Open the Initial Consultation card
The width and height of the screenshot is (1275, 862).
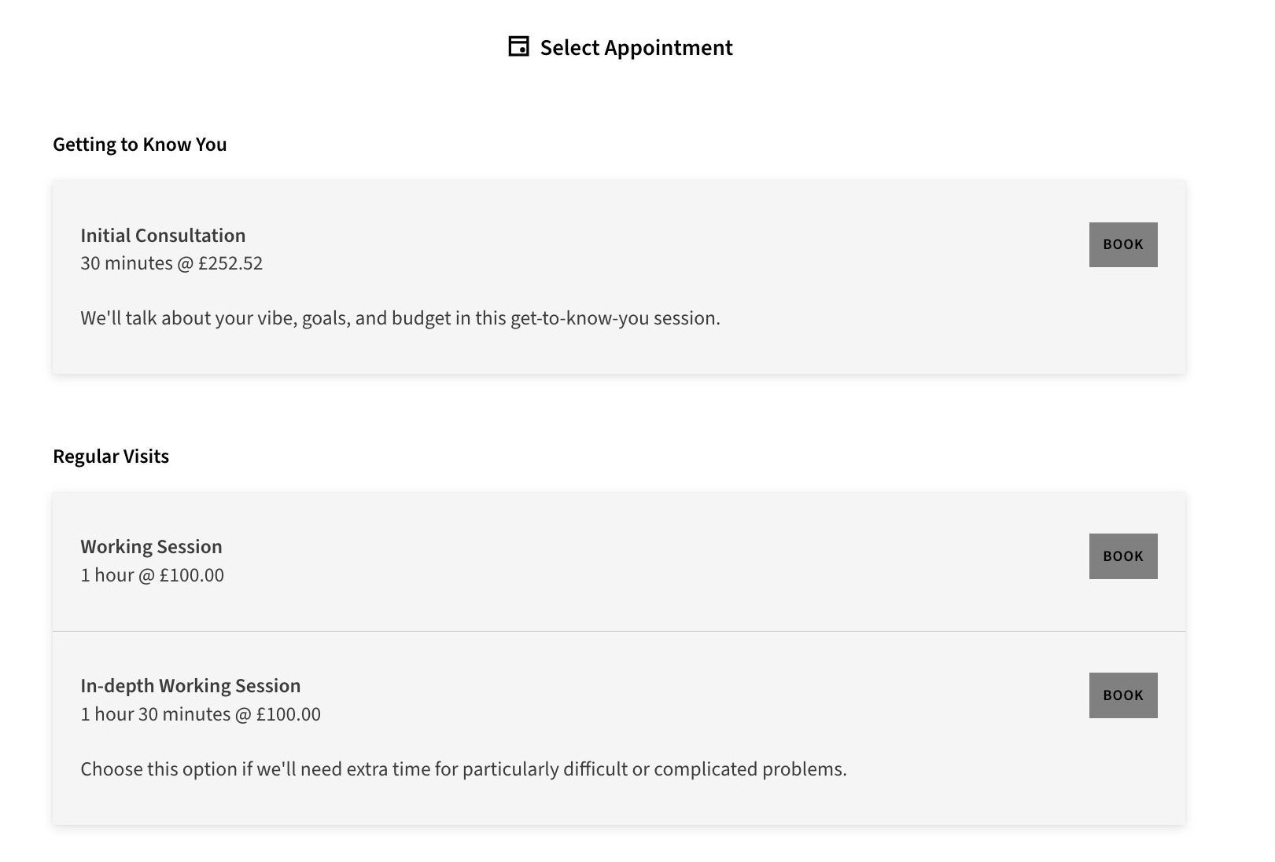point(619,277)
